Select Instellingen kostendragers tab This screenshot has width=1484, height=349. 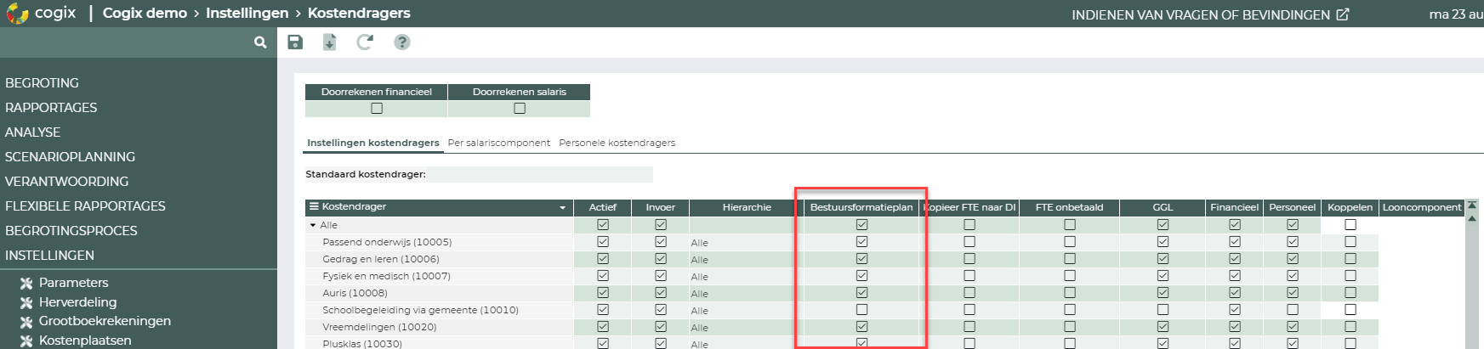click(x=373, y=143)
